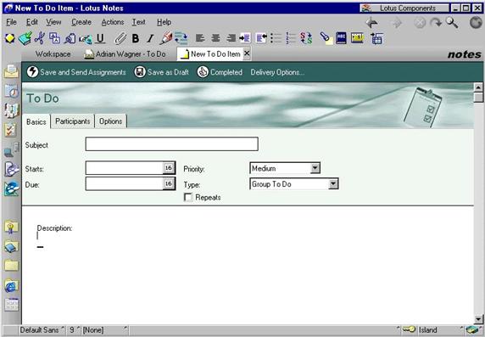Open the Default Sans font selector

[42, 330]
